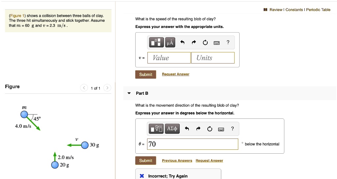Image resolution: width=337 pixels, height=179 pixels.
Task: Reset the Part B angle answer
Action: 210,129
